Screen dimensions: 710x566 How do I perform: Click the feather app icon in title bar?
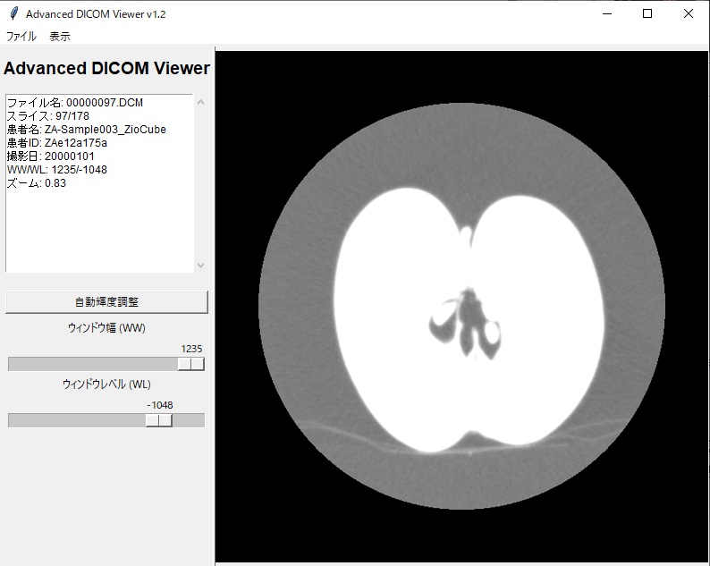pyautogui.click(x=13, y=13)
